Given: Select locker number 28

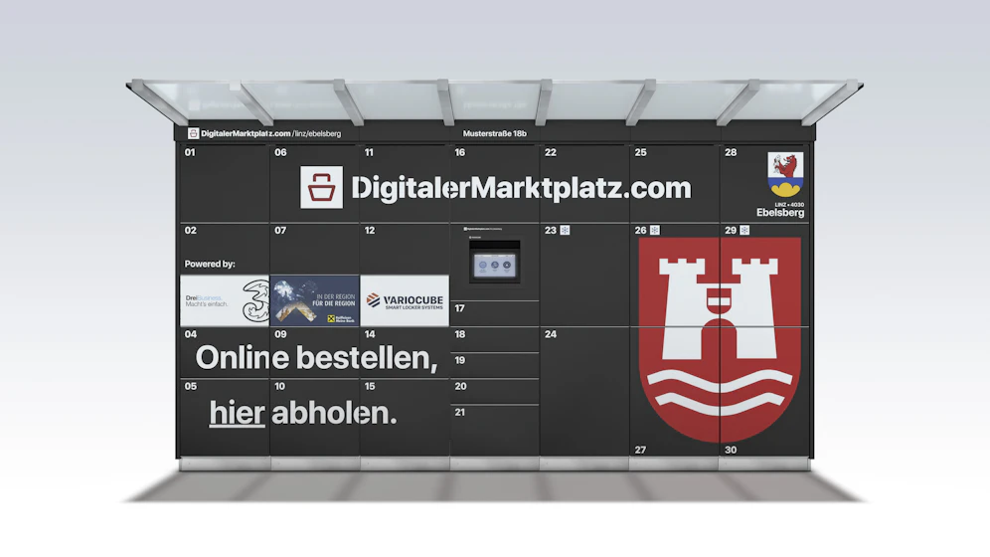Looking at the screenshot, I should [731, 152].
